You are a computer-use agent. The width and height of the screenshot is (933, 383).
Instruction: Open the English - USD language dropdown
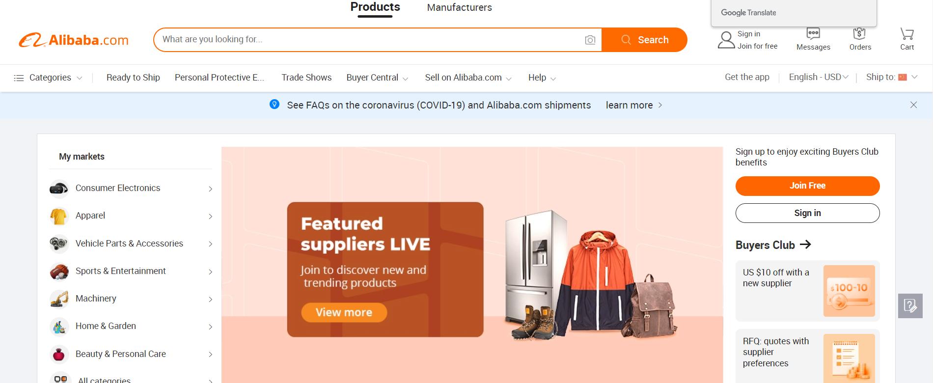819,77
